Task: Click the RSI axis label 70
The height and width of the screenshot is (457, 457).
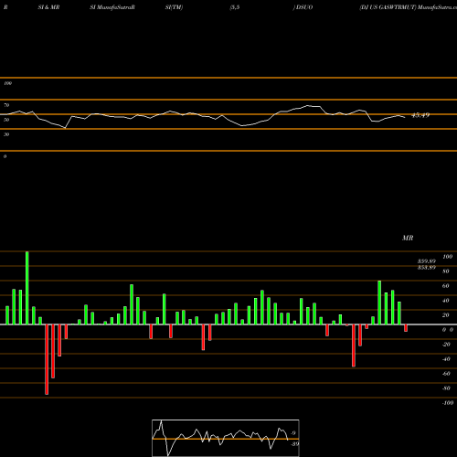Action: point(6,105)
